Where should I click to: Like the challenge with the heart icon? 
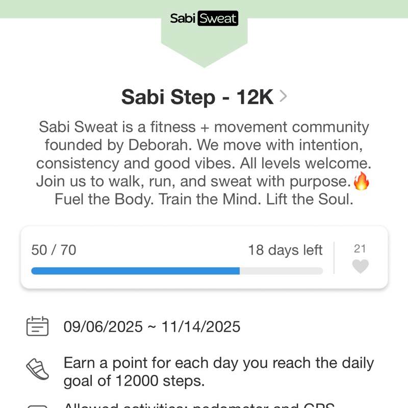(x=360, y=266)
